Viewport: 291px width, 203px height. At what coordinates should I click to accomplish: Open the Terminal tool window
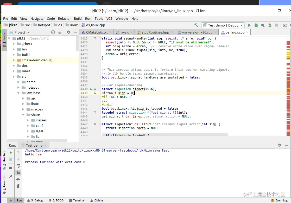point(77,200)
